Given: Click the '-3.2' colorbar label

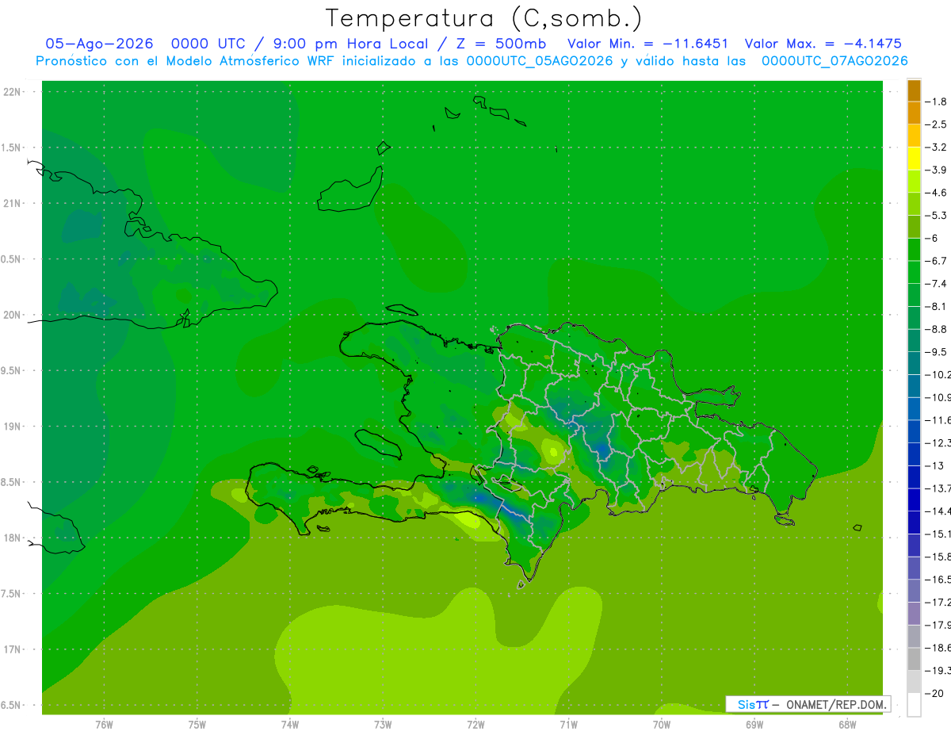Looking at the screenshot, I should [x=937, y=147].
